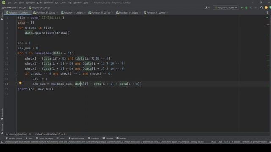Click cursor position 14:35 in status bar
The height and width of the screenshot is (152, 271).
213,142
